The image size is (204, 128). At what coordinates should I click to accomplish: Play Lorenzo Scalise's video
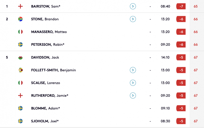pyautogui.click(x=133, y=83)
